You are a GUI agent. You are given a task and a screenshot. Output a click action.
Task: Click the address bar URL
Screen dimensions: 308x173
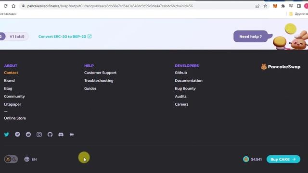[110, 6]
